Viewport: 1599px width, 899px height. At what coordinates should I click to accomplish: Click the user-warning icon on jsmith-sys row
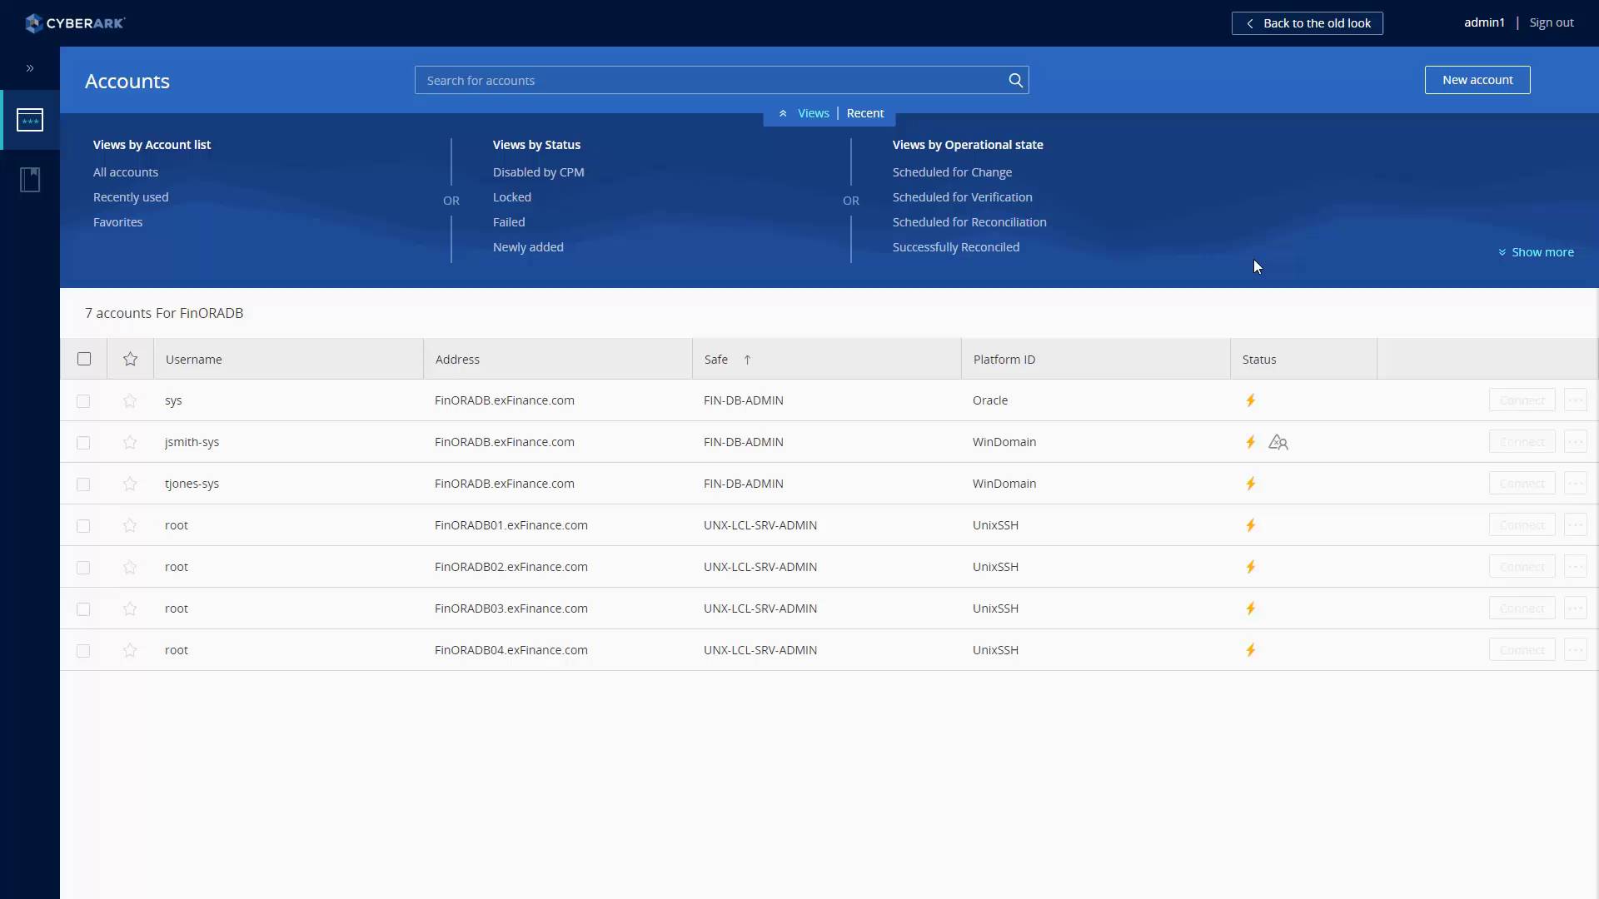(x=1278, y=442)
